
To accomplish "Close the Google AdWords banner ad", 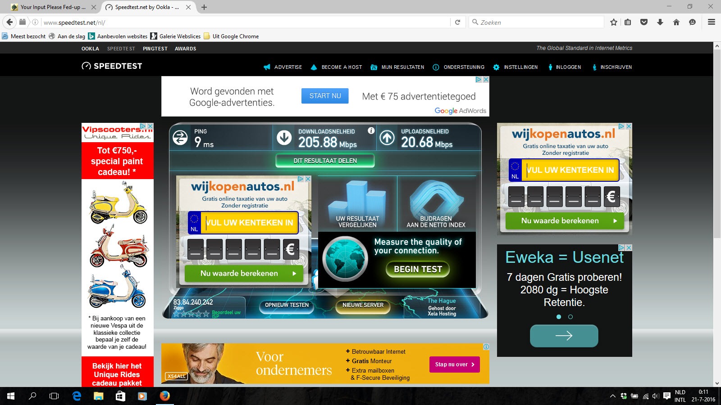I will click(486, 79).
